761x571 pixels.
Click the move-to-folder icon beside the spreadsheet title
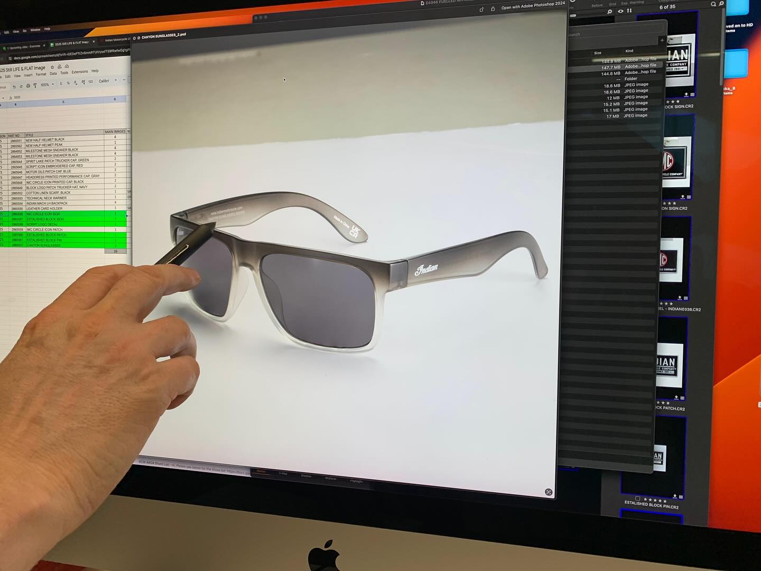[59, 67]
